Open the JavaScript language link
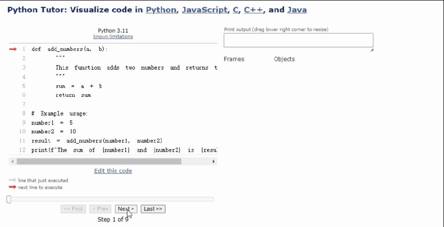 click(x=204, y=10)
